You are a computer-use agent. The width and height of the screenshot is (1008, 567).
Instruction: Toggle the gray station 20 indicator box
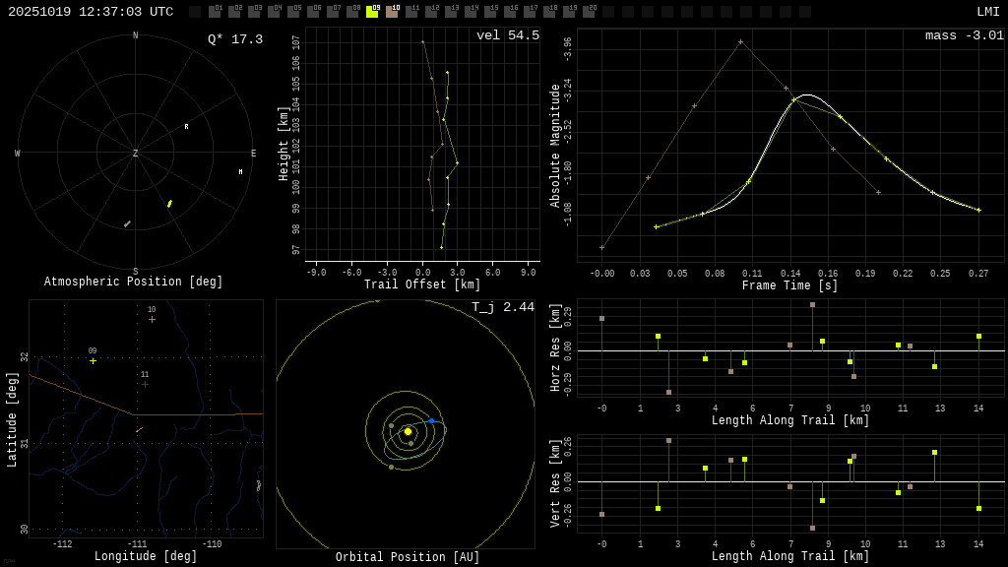tap(589, 12)
